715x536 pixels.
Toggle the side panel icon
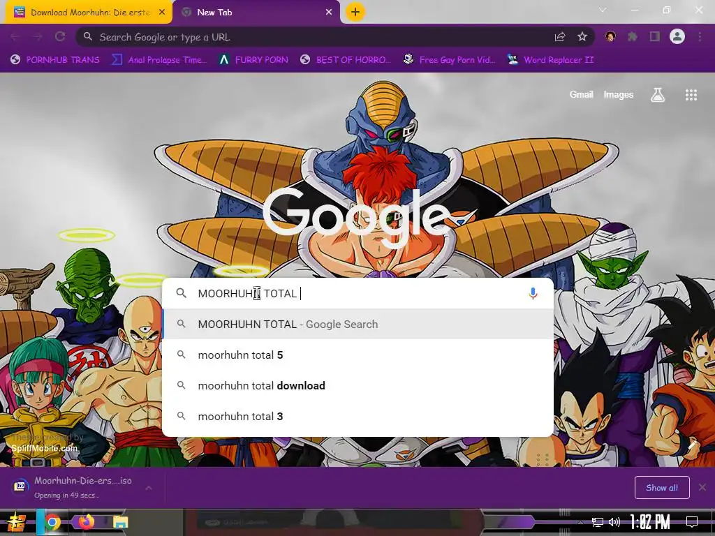(655, 36)
